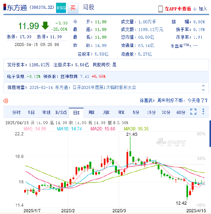Click the 2025/4/15 date axis label
The image size is (211, 214).
coord(196,211)
